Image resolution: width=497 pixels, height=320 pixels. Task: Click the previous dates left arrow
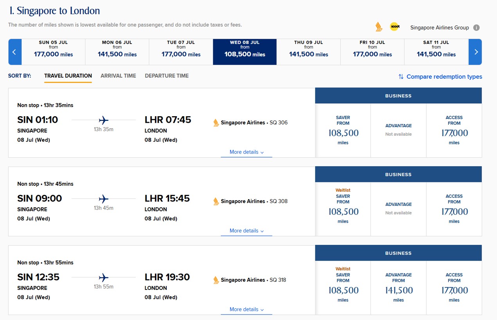click(14, 52)
